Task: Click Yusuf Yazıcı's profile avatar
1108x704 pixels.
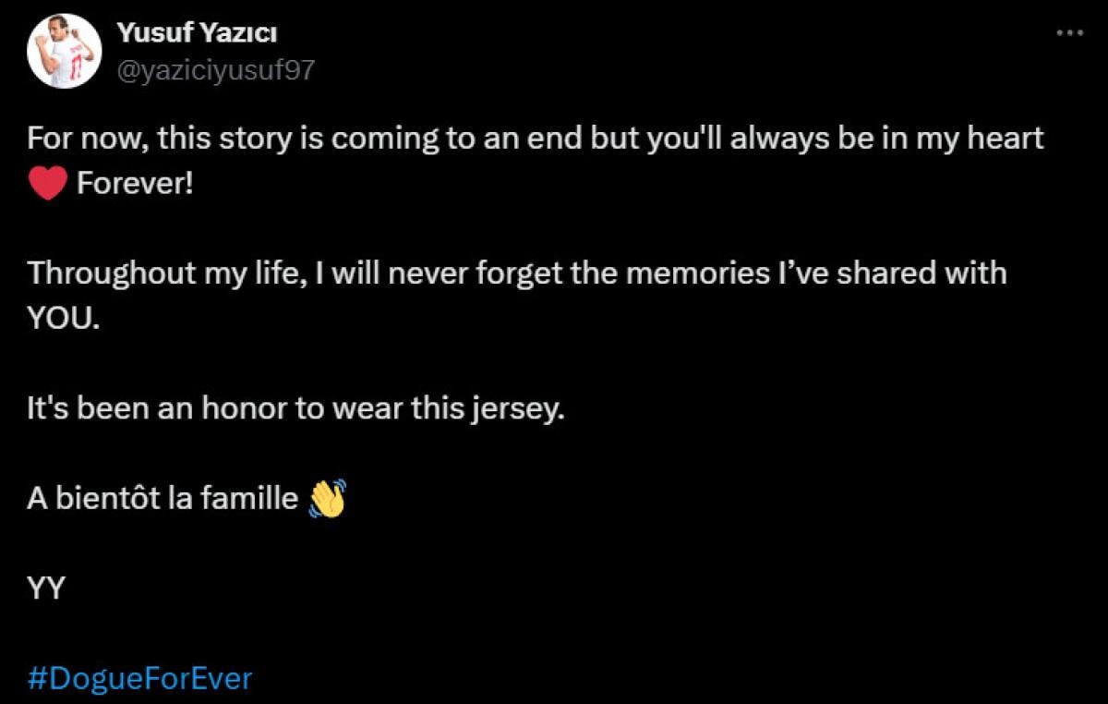Action: 64,52
